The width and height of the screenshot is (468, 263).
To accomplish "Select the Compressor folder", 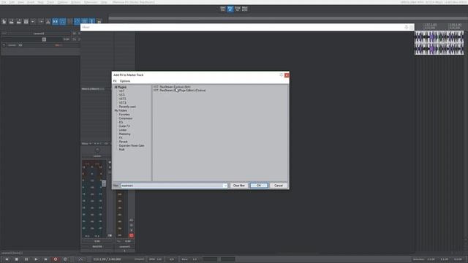I will tap(126, 118).
